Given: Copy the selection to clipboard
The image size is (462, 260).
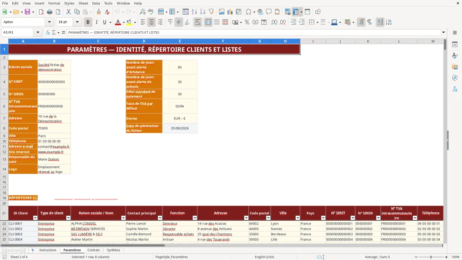Looking at the screenshot, I should [x=77, y=12].
